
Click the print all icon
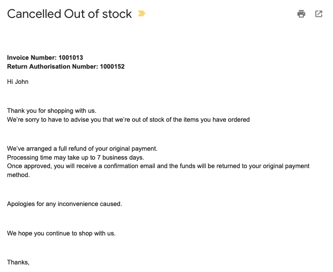point(301,14)
